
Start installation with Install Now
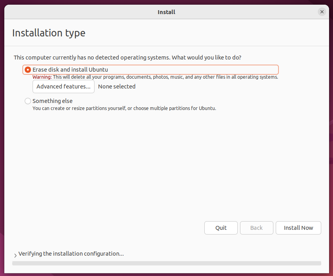[x=298, y=228]
